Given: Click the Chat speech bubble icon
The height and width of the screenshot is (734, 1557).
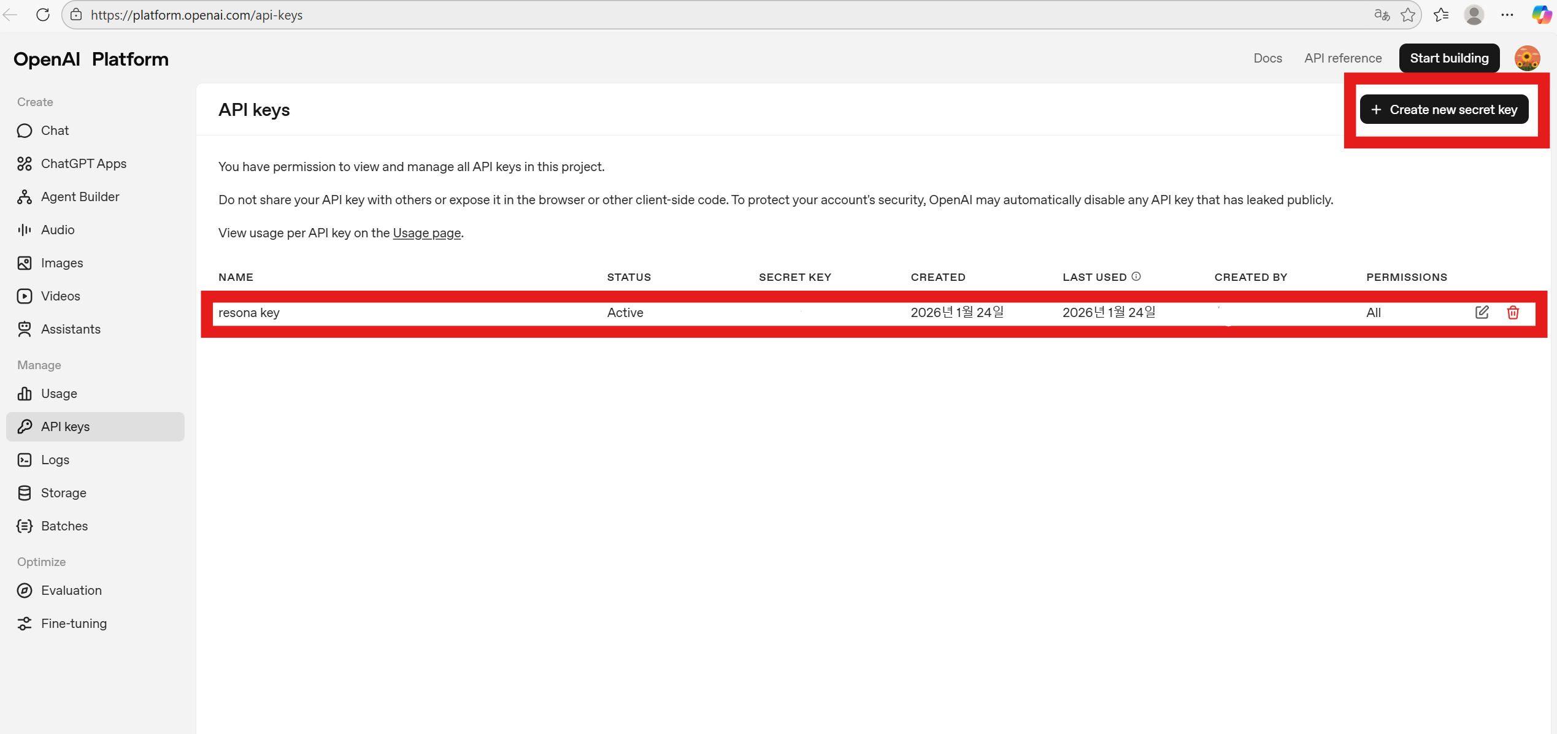Looking at the screenshot, I should point(25,131).
